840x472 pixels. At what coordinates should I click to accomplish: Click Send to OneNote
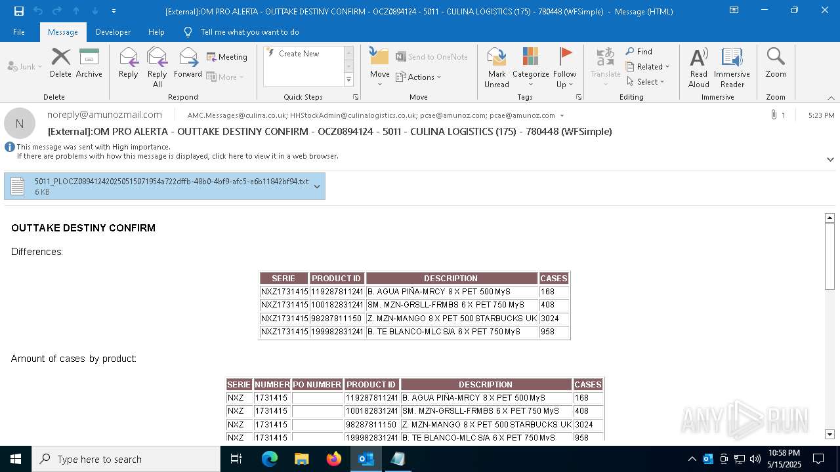click(432, 57)
